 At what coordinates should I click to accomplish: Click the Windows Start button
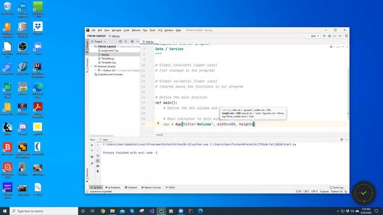[x=5, y=211]
